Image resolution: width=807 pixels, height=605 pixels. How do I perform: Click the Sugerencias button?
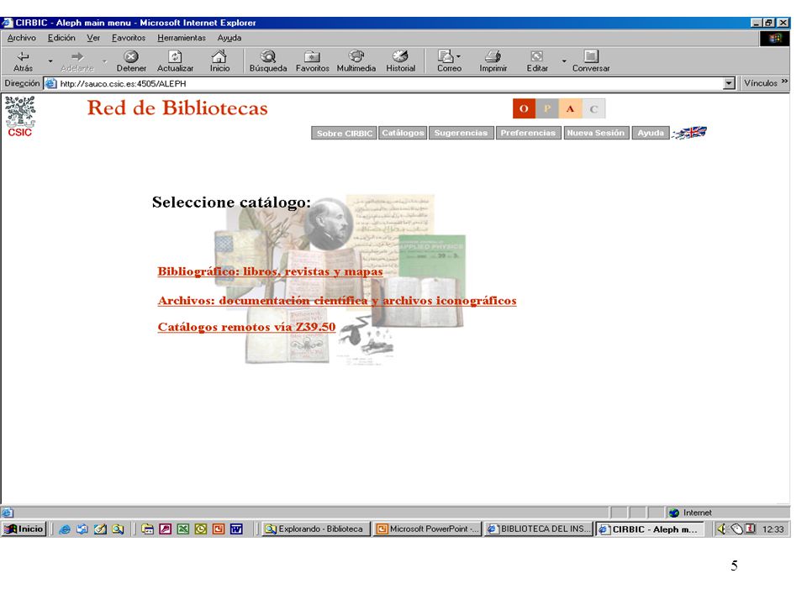pos(461,134)
